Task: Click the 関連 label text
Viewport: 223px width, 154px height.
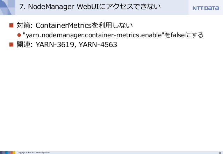Action: tap(23, 45)
